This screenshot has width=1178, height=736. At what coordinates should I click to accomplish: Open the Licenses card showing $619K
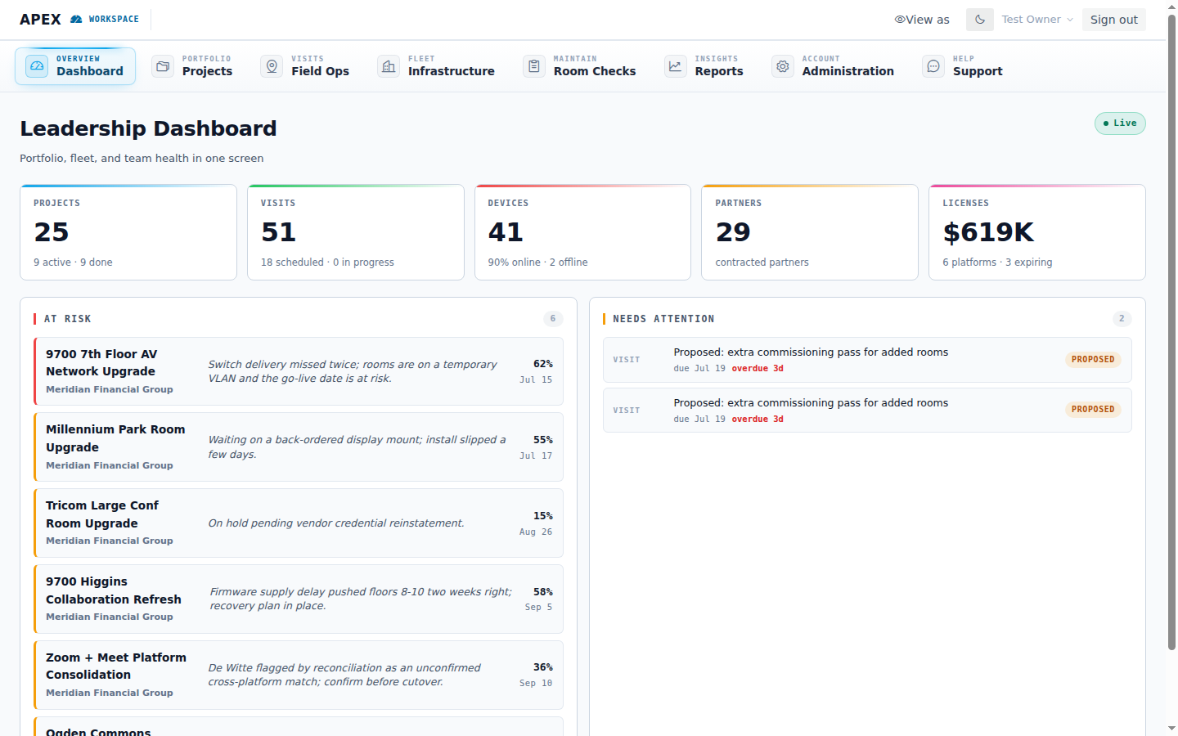tap(1037, 232)
